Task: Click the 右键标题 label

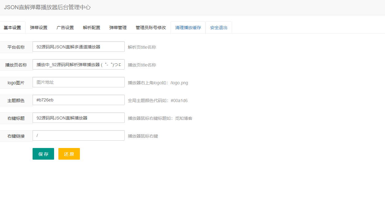Action: click(x=16, y=118)
